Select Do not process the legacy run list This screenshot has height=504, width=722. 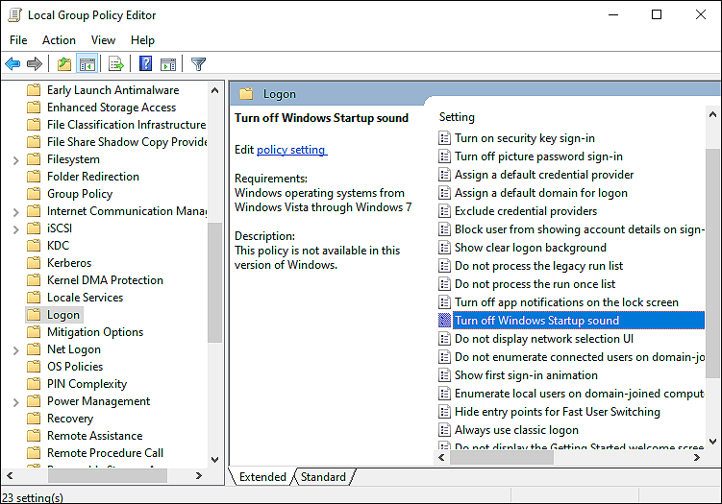click(x=538, y=266)
